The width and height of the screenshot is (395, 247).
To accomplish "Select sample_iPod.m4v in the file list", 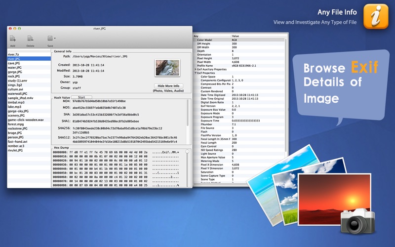I will [29, 98].
